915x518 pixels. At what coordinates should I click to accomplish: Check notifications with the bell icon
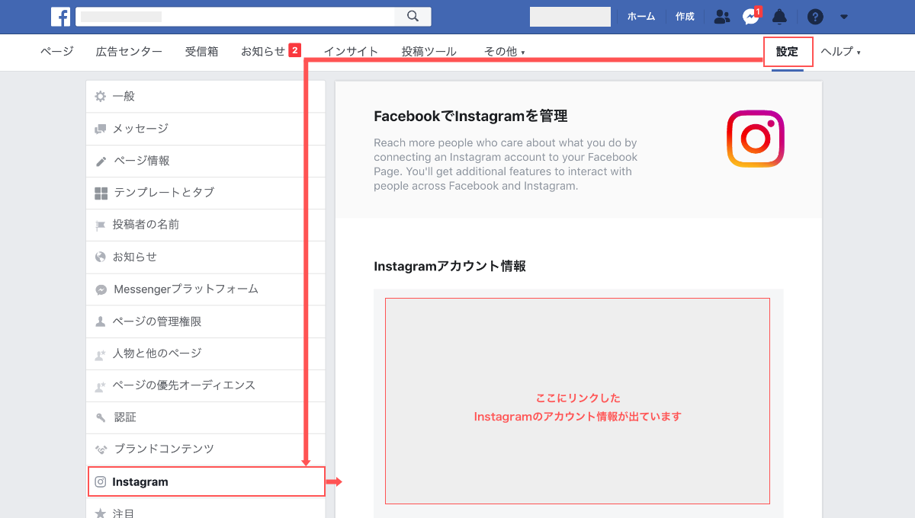coord(779,16)
